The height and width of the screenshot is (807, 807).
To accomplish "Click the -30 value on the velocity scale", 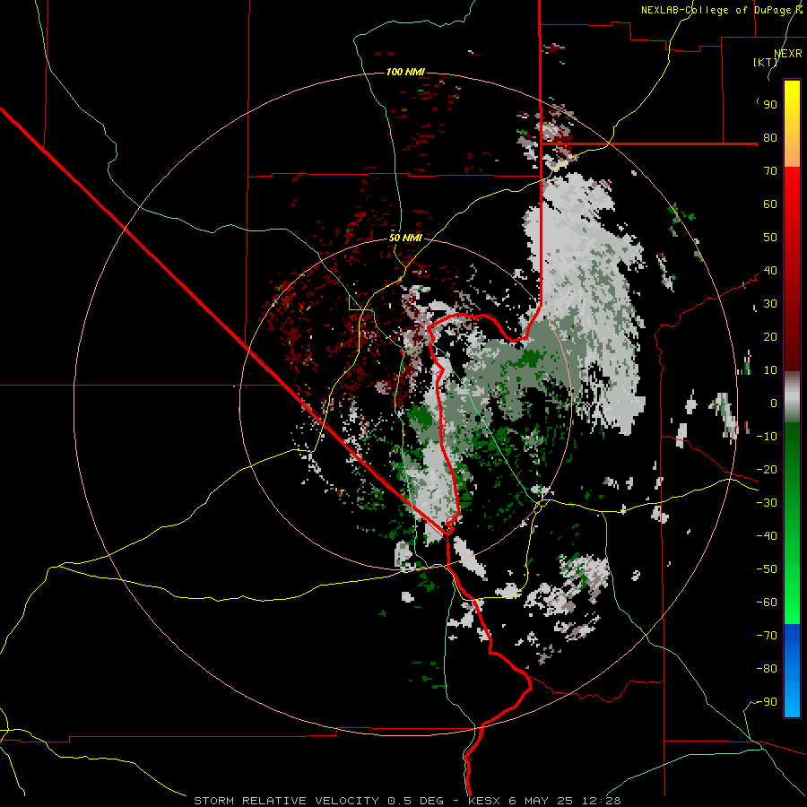I will pyautogui.click(x=767, y=503).
